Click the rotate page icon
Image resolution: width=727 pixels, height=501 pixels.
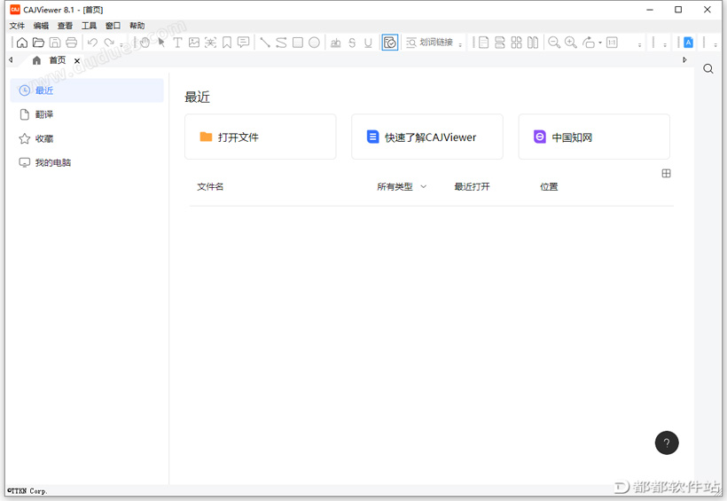(x=589, y=43)
